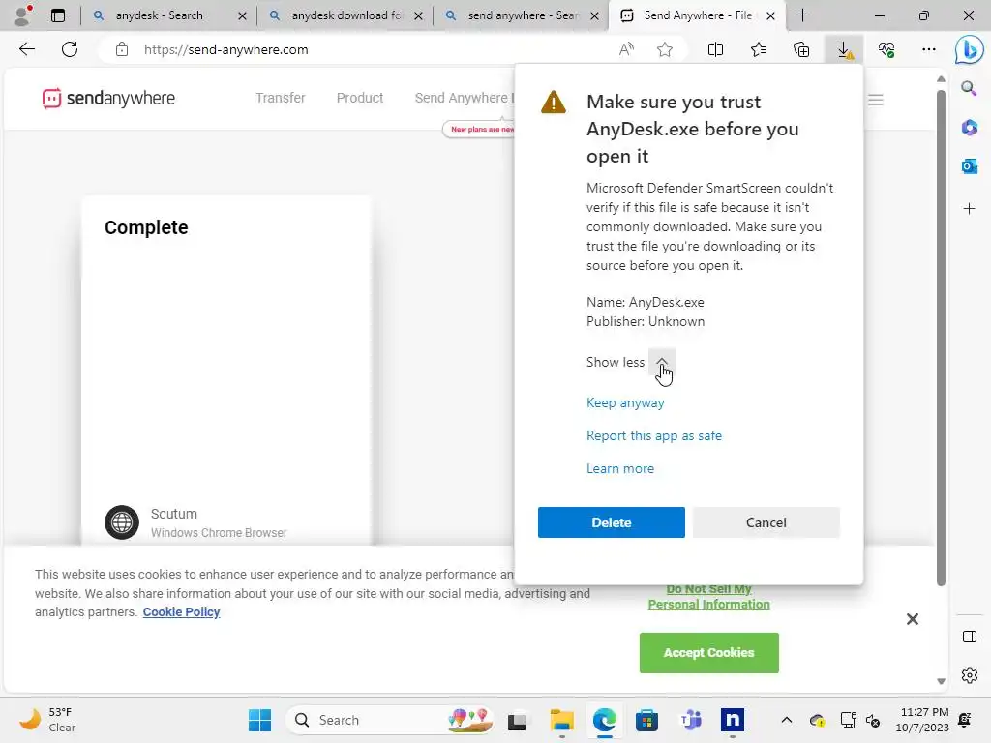The height and width of the screenshot is (743, 991).
Task: Open Do Not Sell My Personal Information
Action: (x=708, y=596)
